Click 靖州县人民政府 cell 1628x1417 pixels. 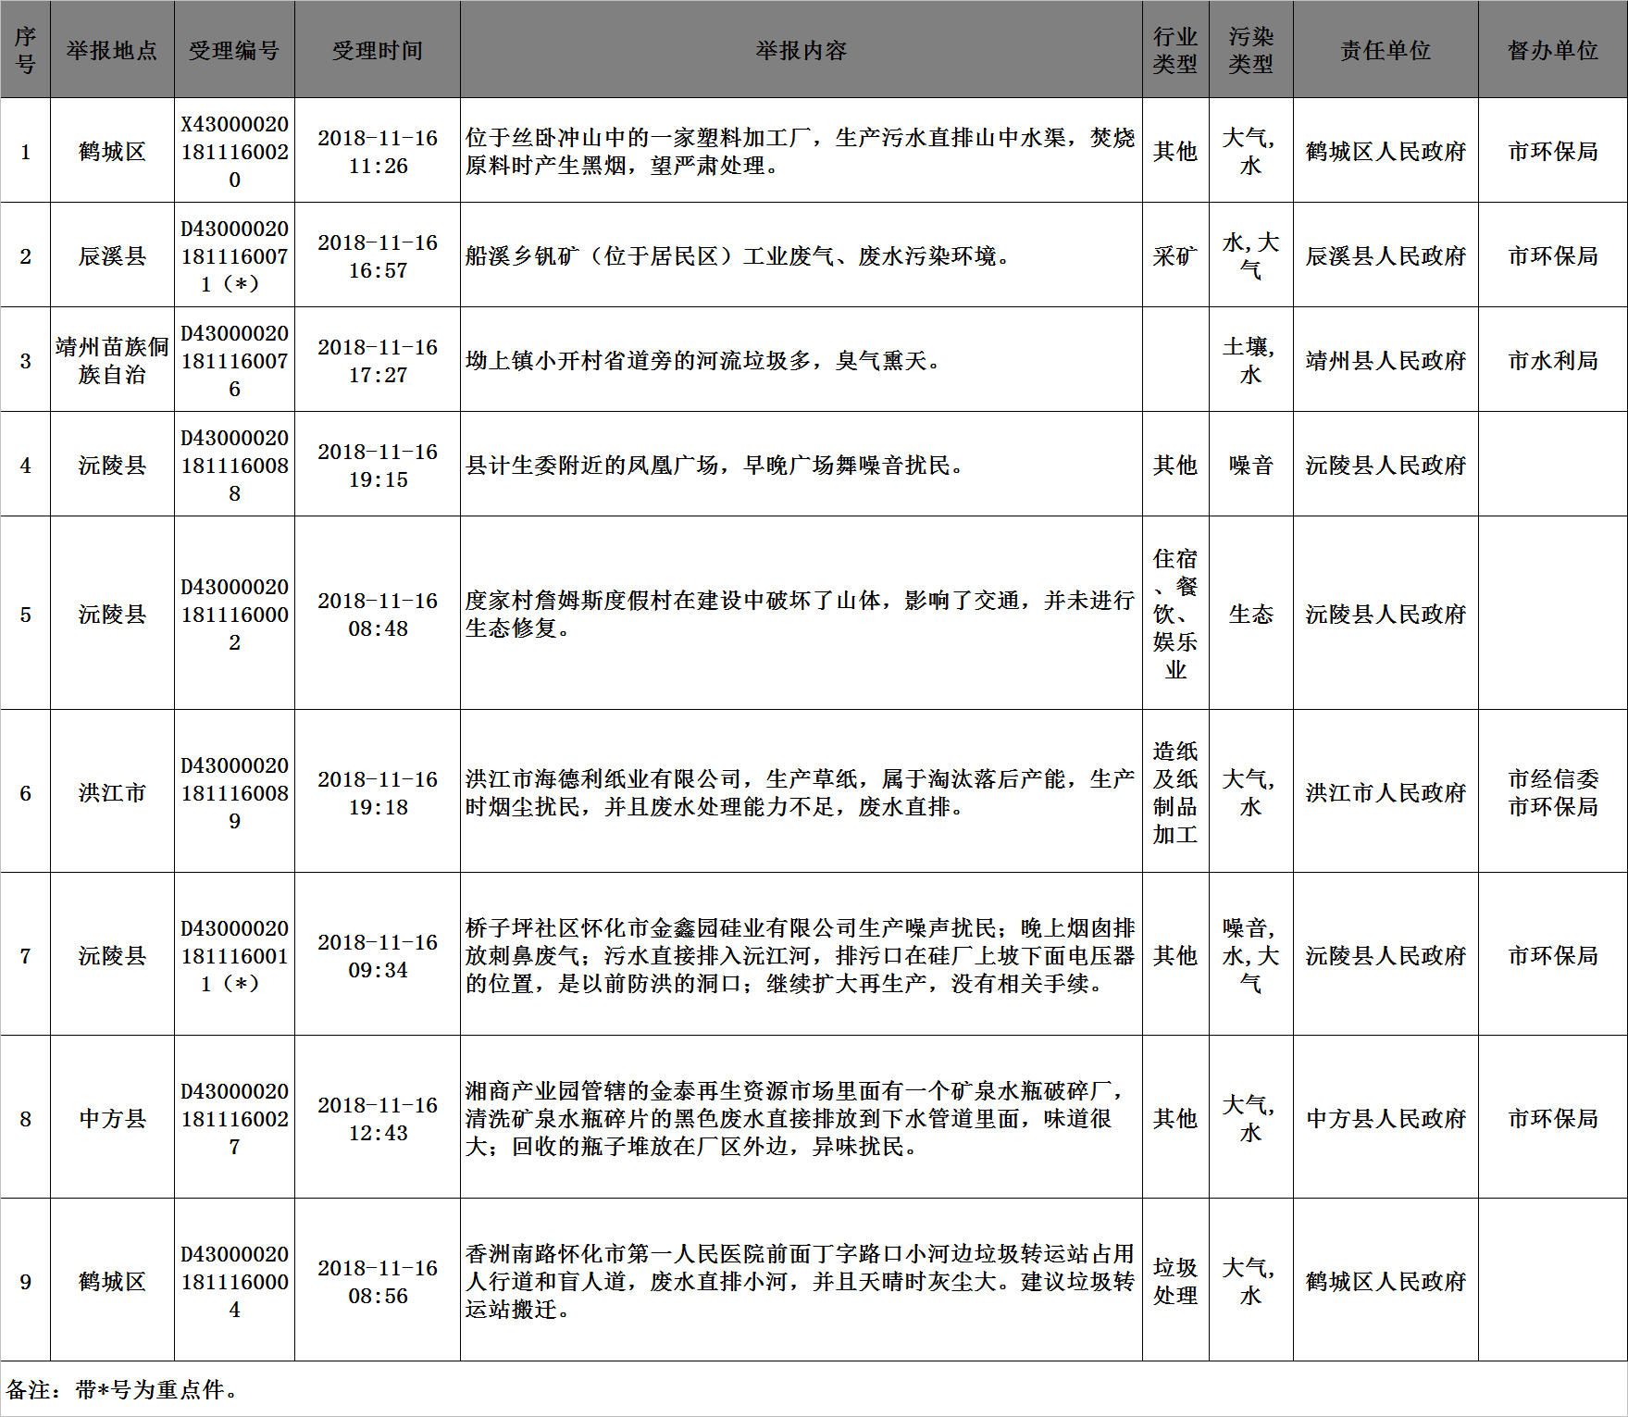pyautogui.click(x=1386, y=360)
